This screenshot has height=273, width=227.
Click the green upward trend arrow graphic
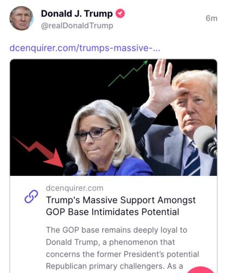[x=128, y=73]
